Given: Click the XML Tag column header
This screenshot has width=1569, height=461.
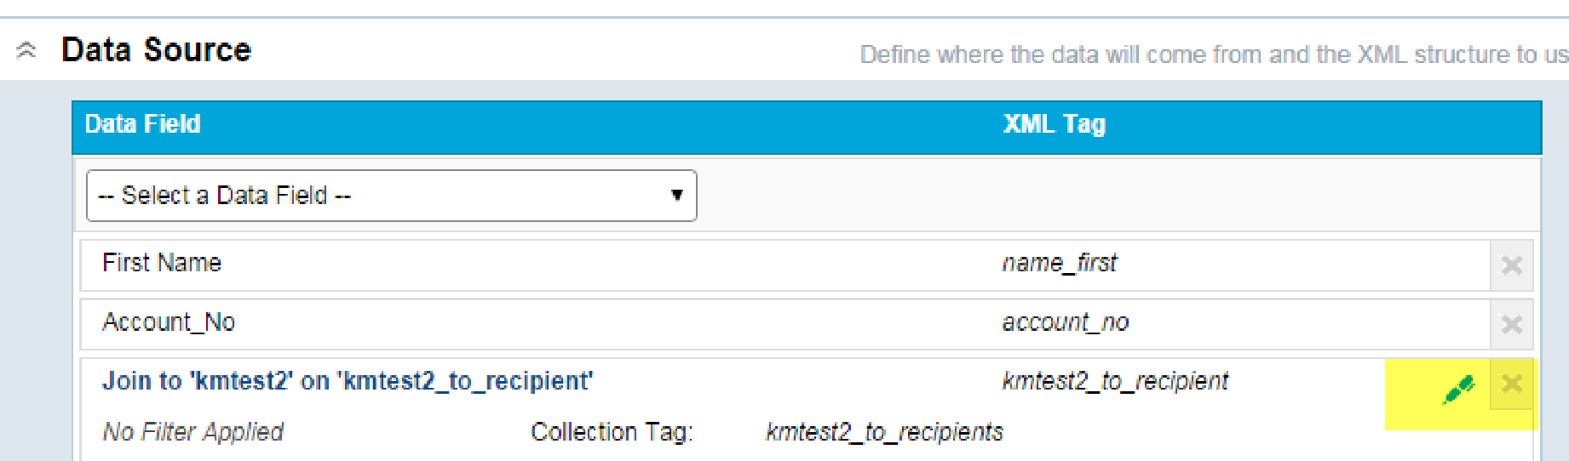Looking at the screenshot, I should [x=1054, y=124].
